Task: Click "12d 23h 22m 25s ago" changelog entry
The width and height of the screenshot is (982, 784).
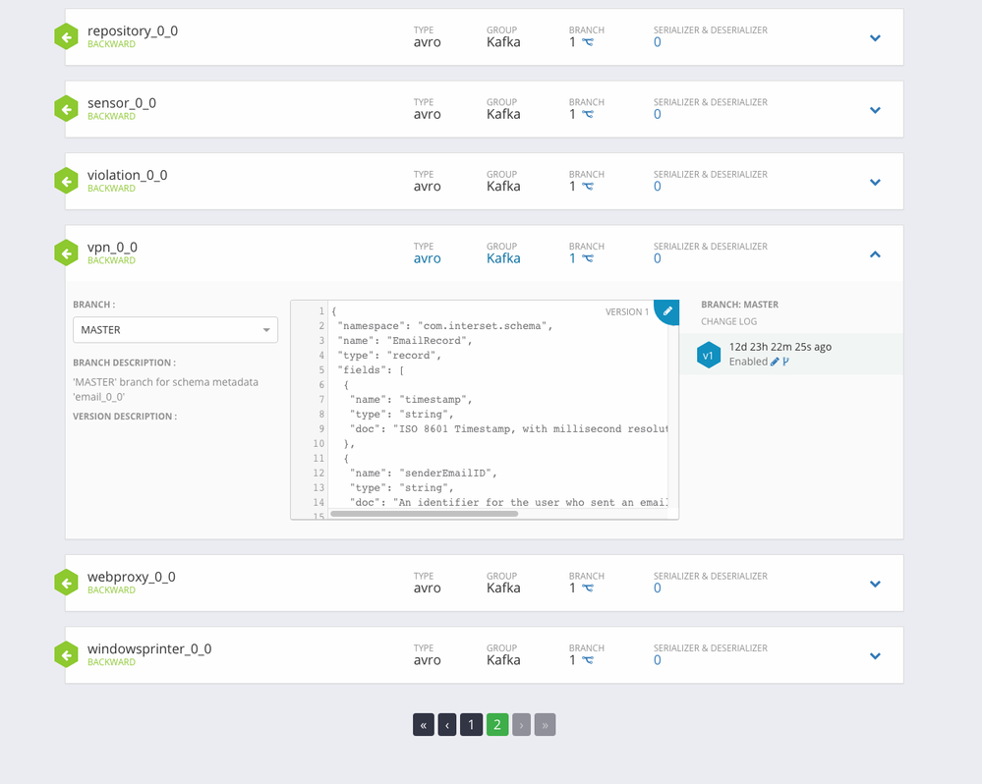Action: pos(780,347)
